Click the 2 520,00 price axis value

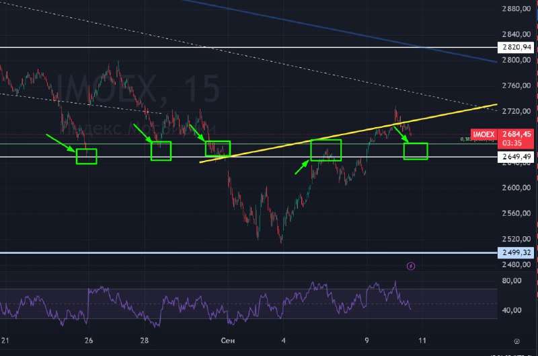[516, 239]
